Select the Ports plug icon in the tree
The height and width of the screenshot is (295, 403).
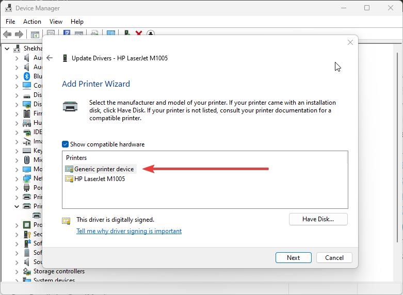27,188
